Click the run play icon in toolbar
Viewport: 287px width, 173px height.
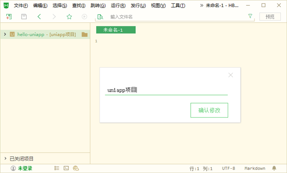pyautogui.click(x=84, y=17)
